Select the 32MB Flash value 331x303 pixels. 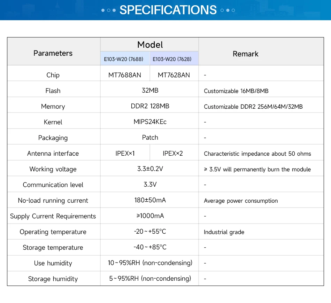click(x=150, y=91)
